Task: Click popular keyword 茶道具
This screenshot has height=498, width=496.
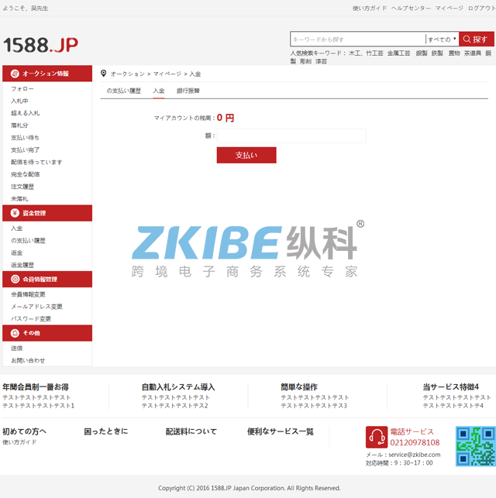Action: 473,53
